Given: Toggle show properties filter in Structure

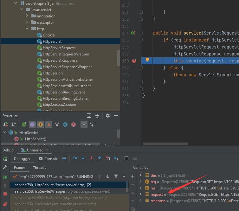Looking at the screenshot, I should [x=32, y=125].
